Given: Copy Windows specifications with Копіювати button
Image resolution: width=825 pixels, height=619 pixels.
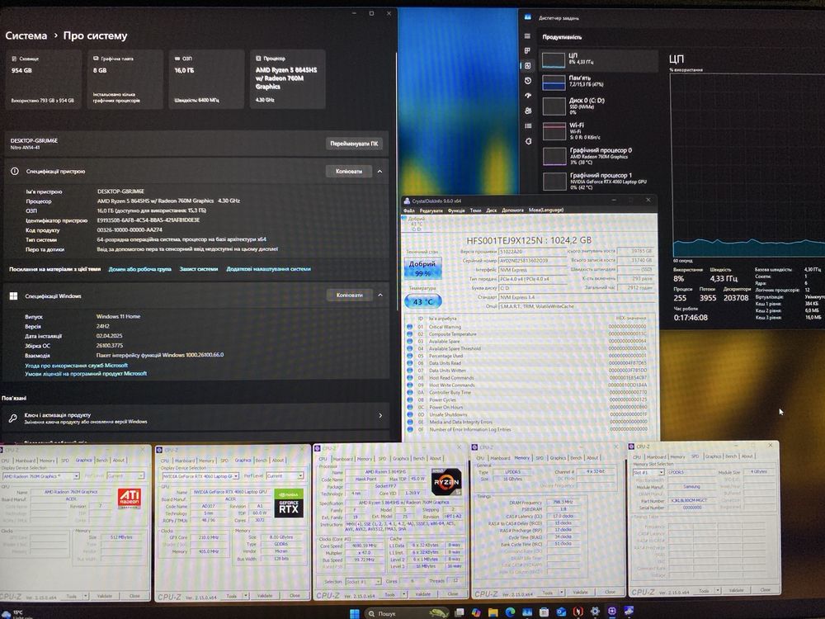Looking at the screenshot, I should point(349,295).
